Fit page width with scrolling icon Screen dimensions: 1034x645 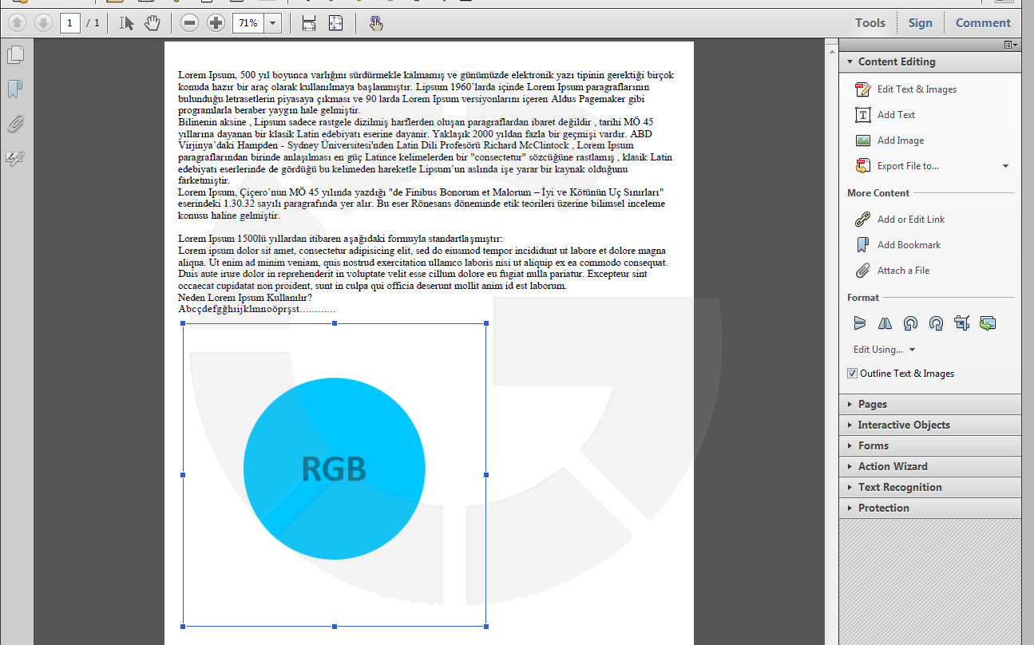(309, 23)
